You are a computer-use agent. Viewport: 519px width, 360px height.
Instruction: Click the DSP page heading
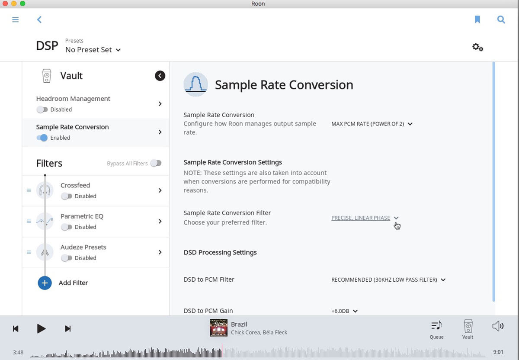(47, 45)
